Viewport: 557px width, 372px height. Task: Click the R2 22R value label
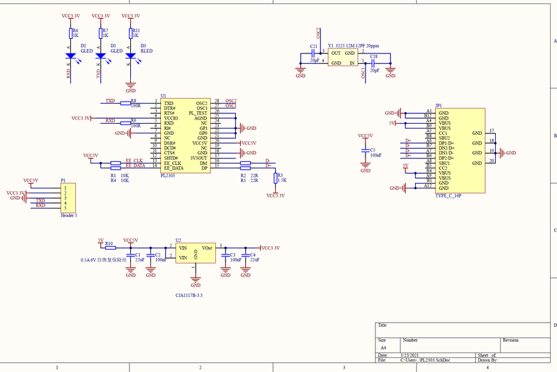click(249, 175)
